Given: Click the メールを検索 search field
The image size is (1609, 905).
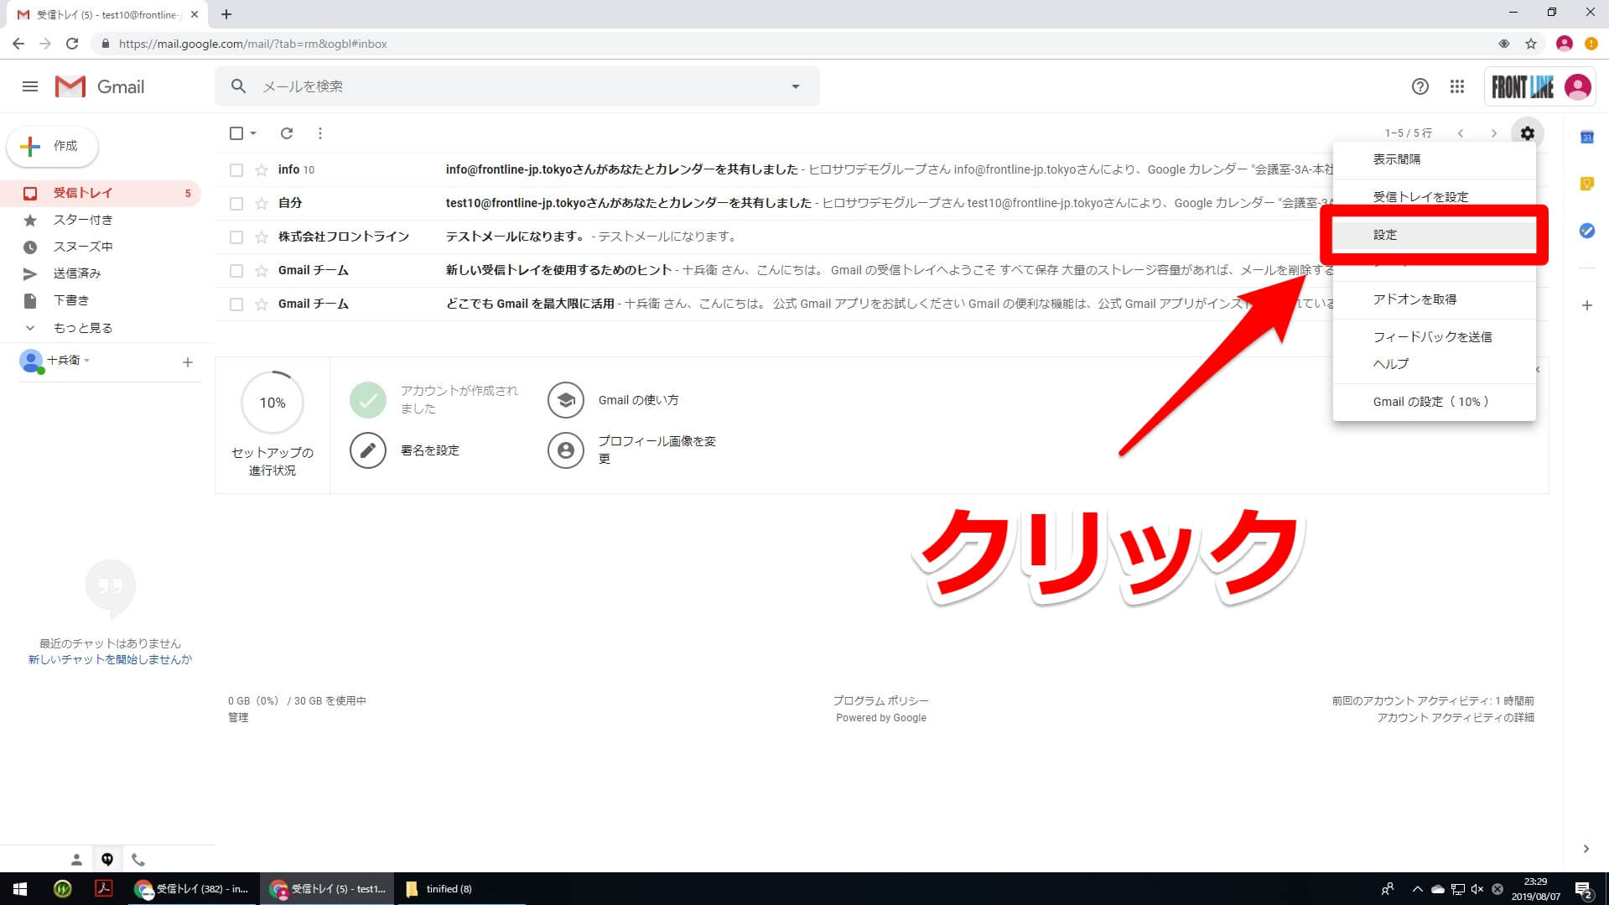Looking at the screenshot, I should 517,86.
